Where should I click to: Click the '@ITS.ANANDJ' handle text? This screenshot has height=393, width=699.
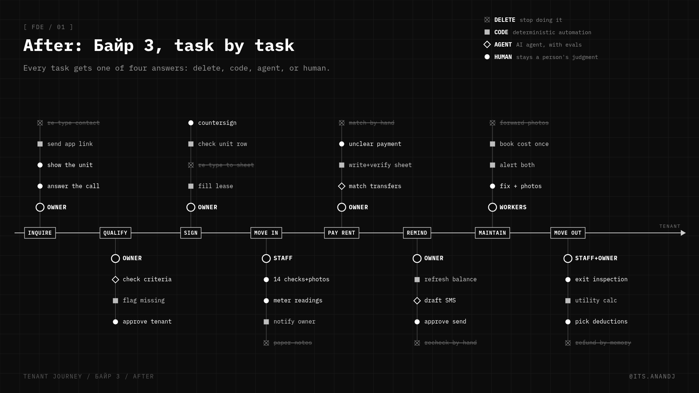click(652, 377)
